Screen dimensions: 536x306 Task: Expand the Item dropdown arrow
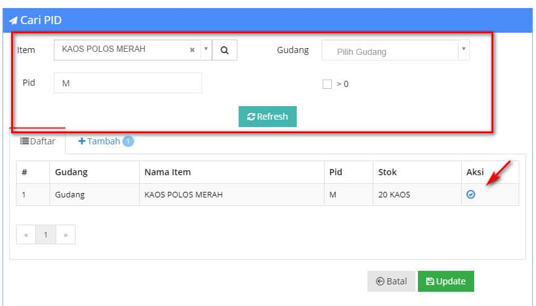pyautogui.click(x=206, y=49)
